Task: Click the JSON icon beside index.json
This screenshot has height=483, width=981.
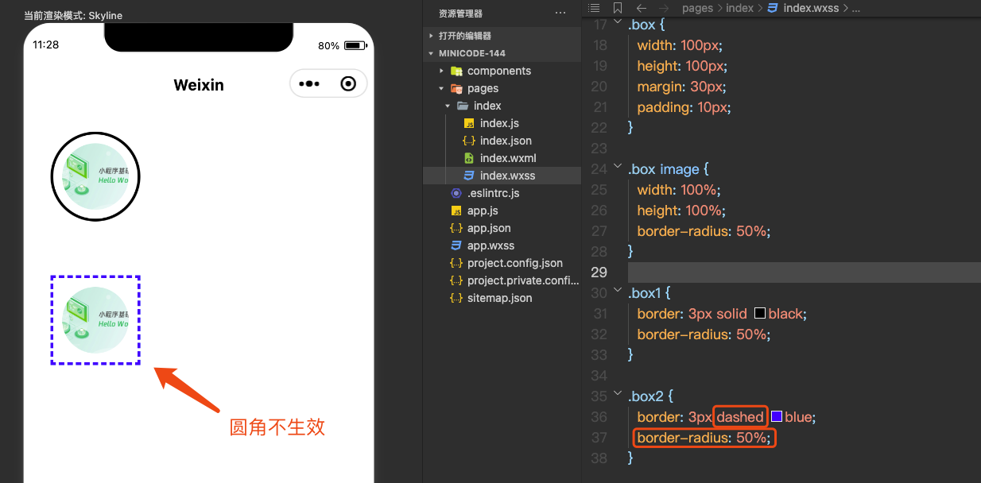Action: tap(469, 141)
